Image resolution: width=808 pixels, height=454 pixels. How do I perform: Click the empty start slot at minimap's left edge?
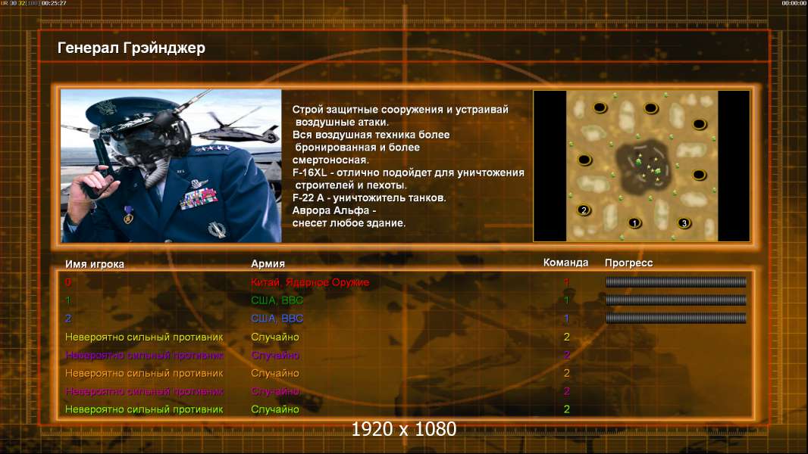point(584,160)
